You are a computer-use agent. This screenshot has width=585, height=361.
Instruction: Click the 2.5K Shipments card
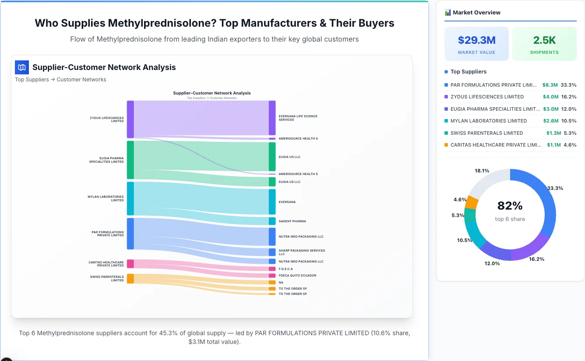click(x=544, y=43)
